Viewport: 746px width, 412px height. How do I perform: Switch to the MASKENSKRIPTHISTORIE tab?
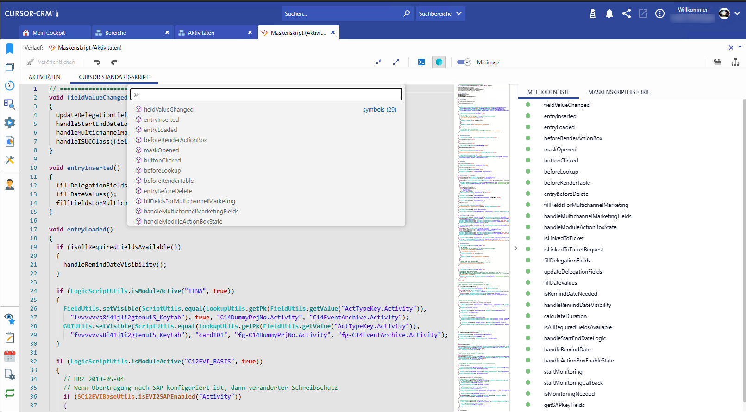pos(619,92)
